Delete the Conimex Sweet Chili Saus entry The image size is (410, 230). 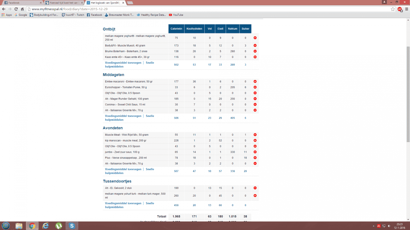pos(255,104)
